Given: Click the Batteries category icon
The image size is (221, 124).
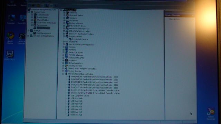Looking at the screenshot, I should [67, 13].
